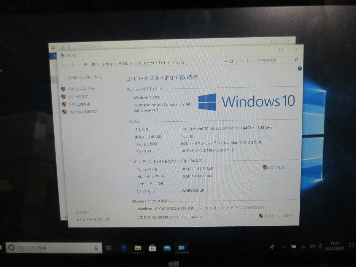Screen dimensions: 356x267
Task: Open the People icon in the taskbar
Action: (273, 247)
